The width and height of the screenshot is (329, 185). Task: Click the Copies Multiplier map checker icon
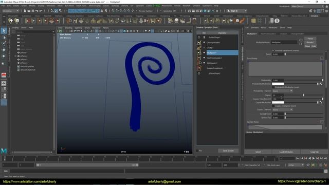coord(321,102)
